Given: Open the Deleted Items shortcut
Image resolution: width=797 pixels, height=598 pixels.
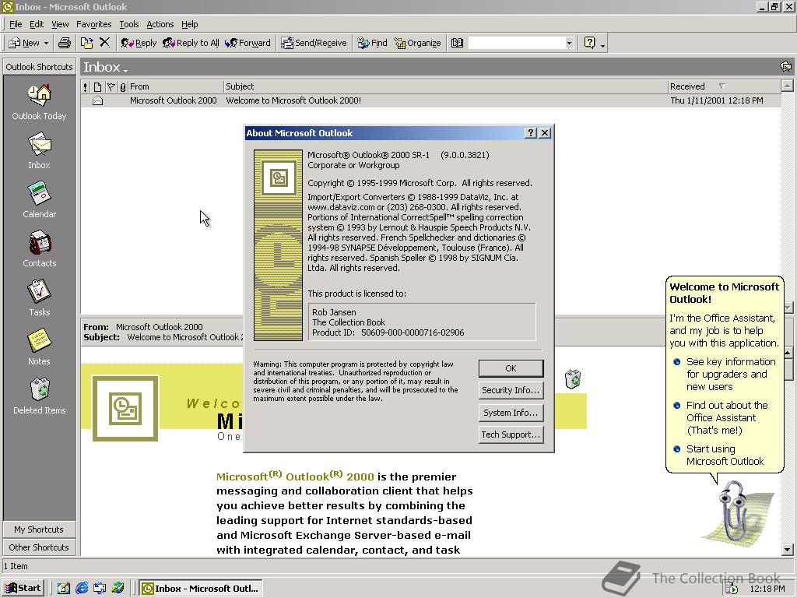Looking at the screenshot, I should click(x=39, y=396).
